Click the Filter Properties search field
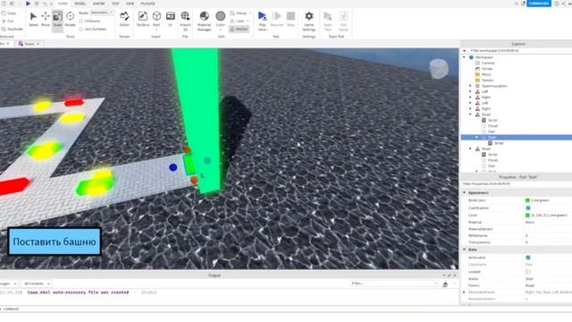This screenshot has height=322, width=572. coord(516,184)
